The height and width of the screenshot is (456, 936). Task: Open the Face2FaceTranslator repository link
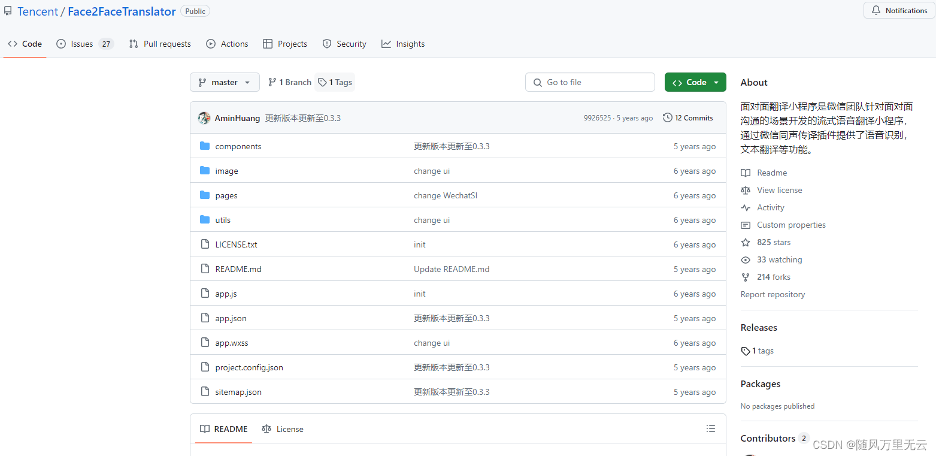122,11
